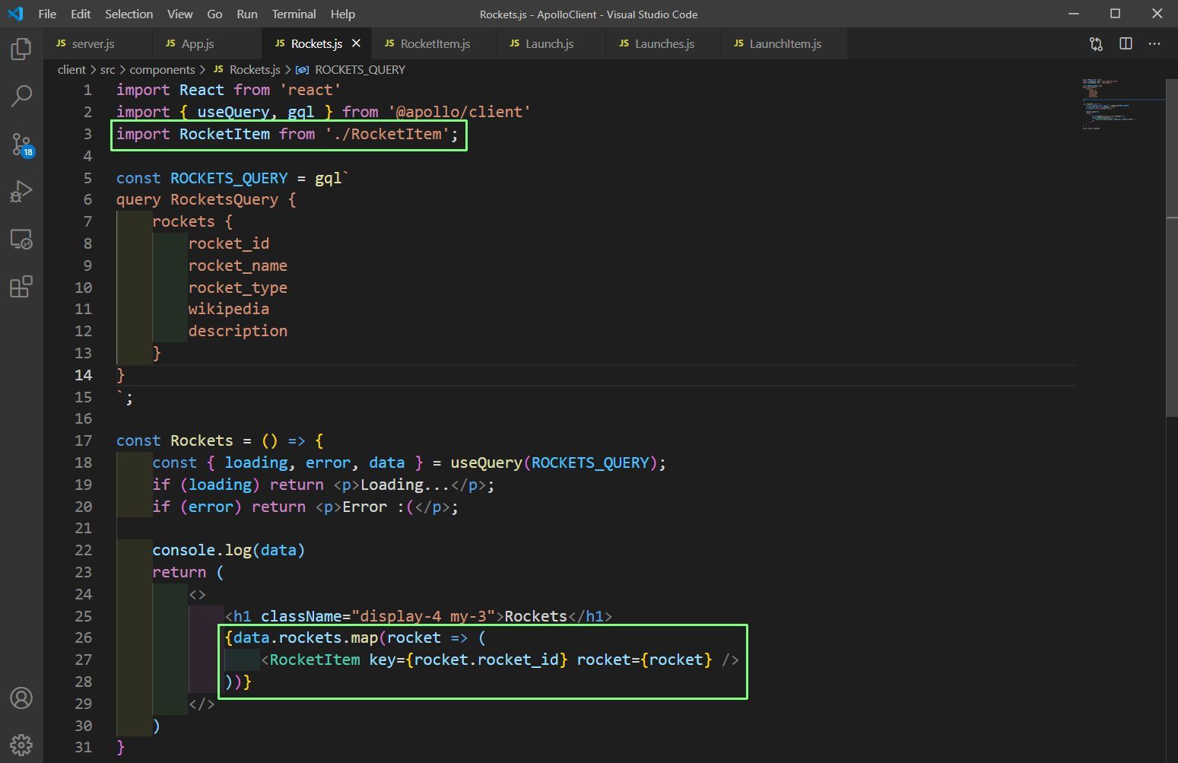1178x763 pixels.
Task: Click 'wikipedia' field on line 11
Action: tap(229, 309)
